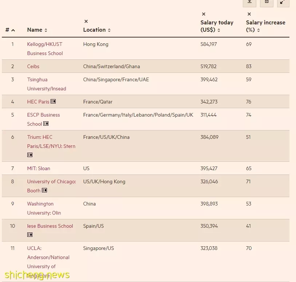The height and width of the screenshot is (282, 296).
Task: Click salary increase 76 for HEC Paris
Action: click(249, 102)
